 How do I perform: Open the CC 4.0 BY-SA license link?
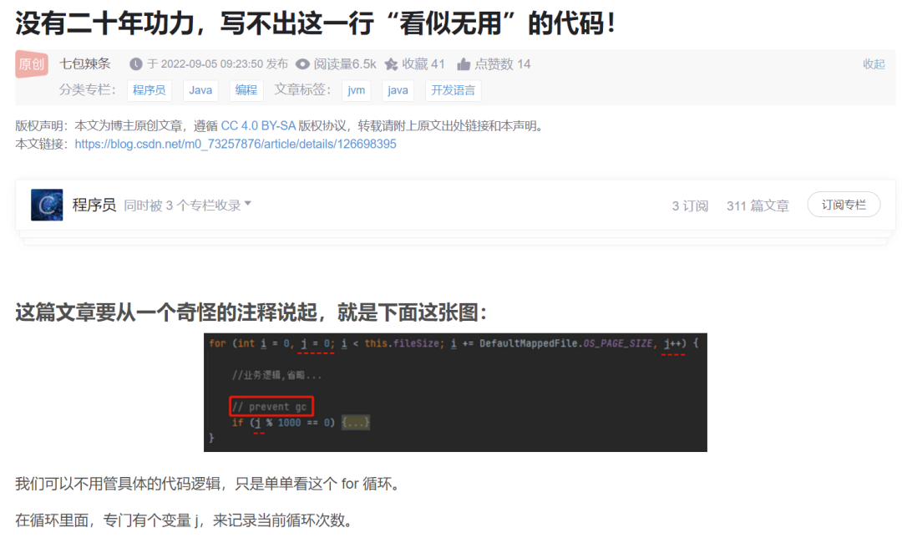point(258,126)
